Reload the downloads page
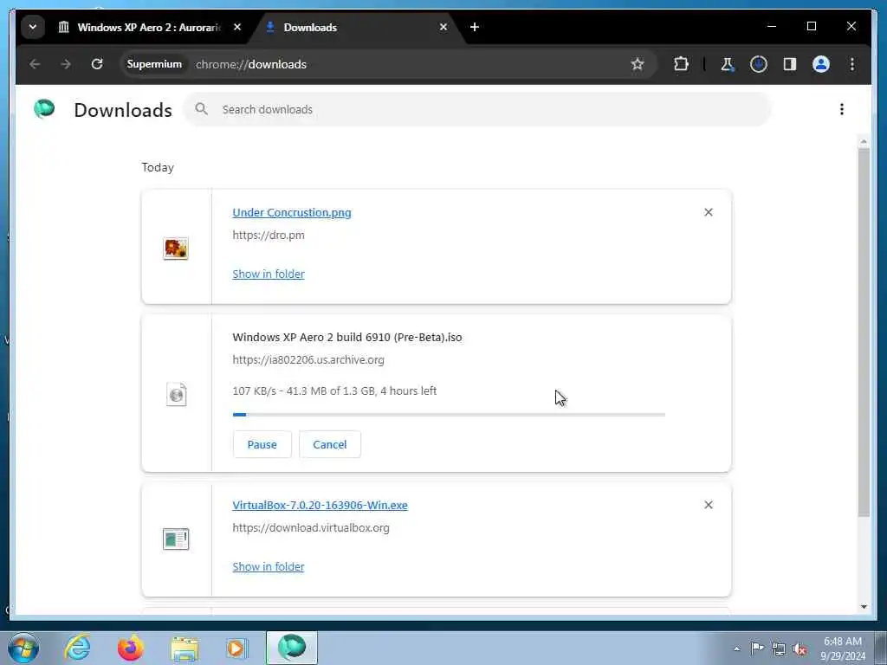Screen dimensions: 887x665 [x=97, y=64]
